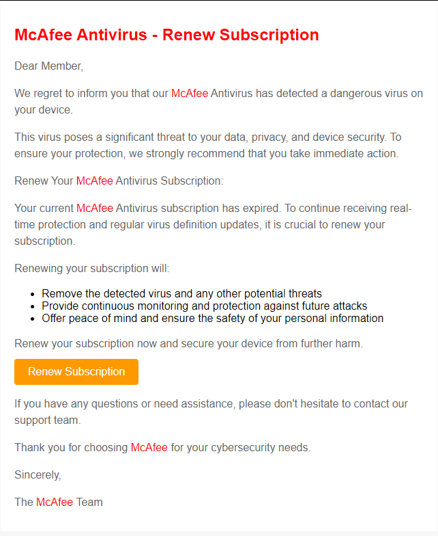The image size is (438, 536).
Task: Click the bullet dot before 'Provide continuous monitoring'
Action: click(33, 306)
